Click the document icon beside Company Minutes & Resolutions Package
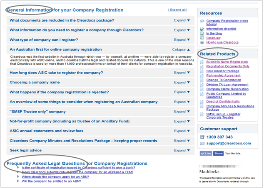264x188 pixels. coord(202,106)
